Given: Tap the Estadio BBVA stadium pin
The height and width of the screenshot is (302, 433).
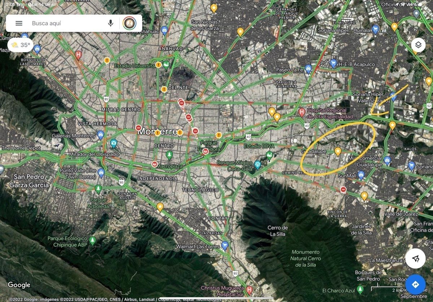Looking at the screenshot, I should pos(269,155).
